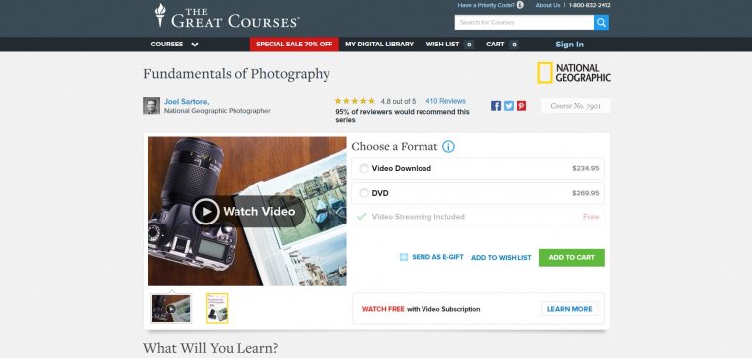
Task: Click the National Geographic logo
Action: tap(574, 73)
